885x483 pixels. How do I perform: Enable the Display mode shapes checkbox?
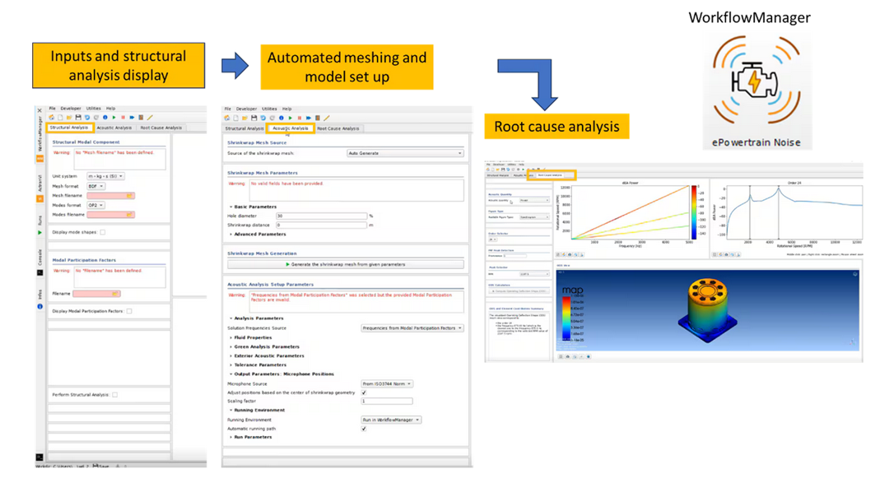pos(103,233)
